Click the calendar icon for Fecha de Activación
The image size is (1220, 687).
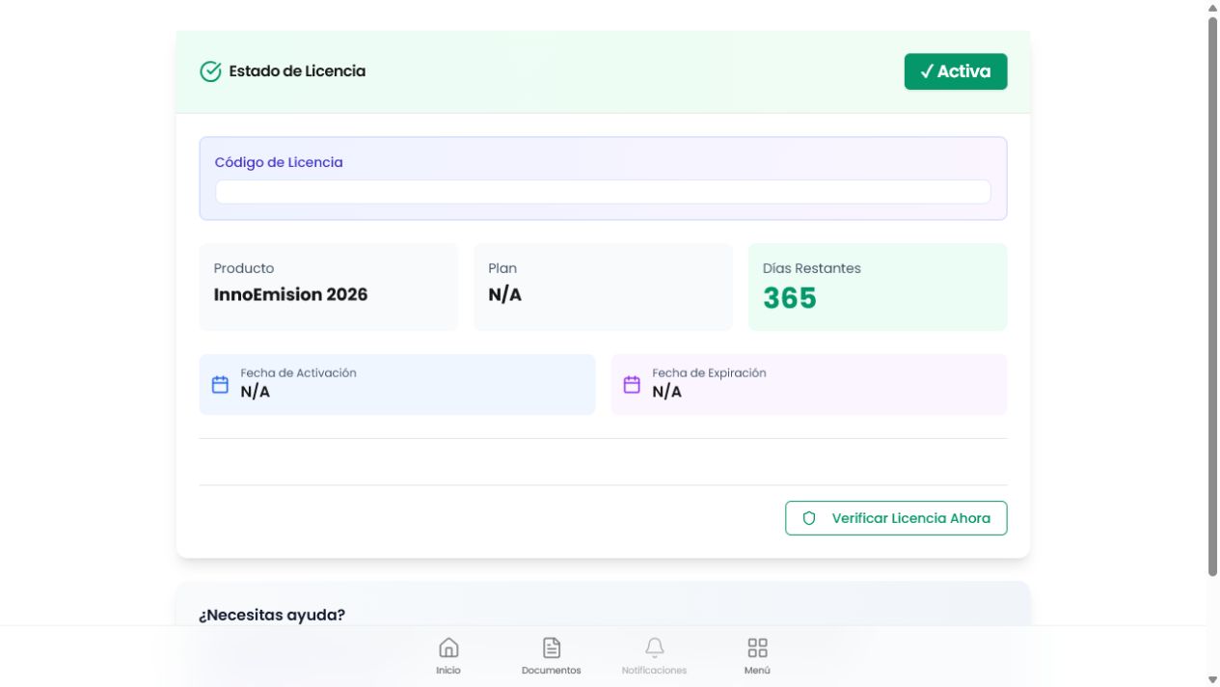point(220,384)
